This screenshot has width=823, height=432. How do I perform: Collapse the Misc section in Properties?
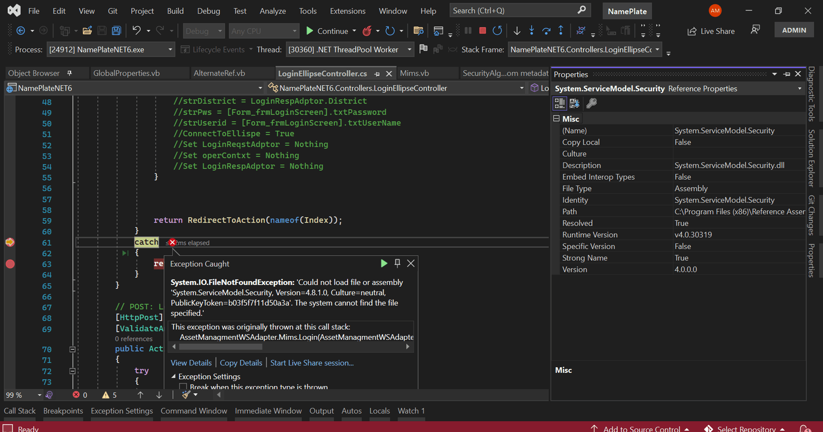tap(556, 118)
